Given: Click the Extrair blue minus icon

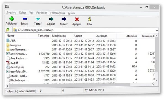Looking at the screenshot, I should click(x=25, y=19).
